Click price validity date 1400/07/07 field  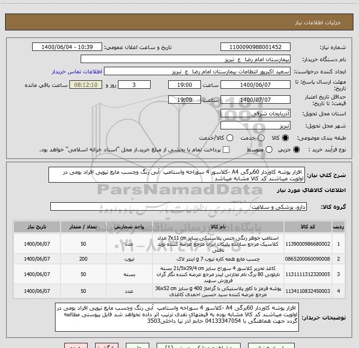click(x=255, y=99)
